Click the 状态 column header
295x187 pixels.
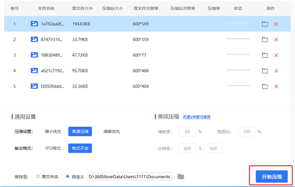pos(238,8)
